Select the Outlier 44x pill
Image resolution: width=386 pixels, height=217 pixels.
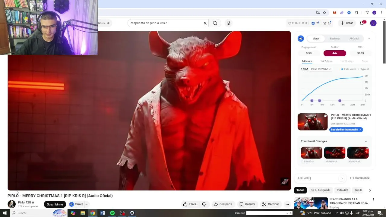335,53
